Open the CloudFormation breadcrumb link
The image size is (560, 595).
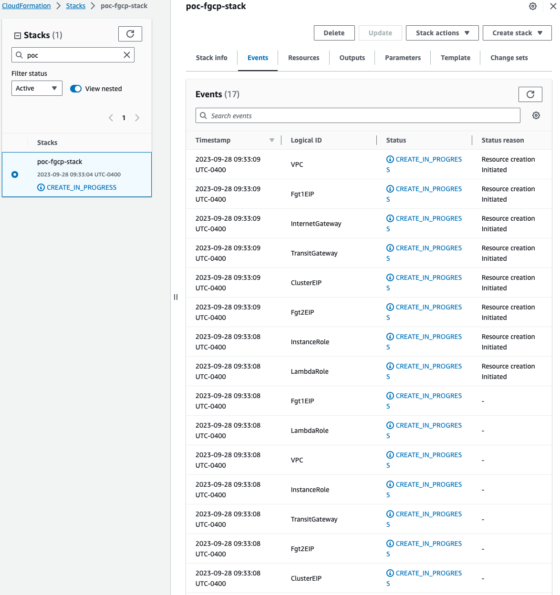pyautogui.click(x=26, y=6)
